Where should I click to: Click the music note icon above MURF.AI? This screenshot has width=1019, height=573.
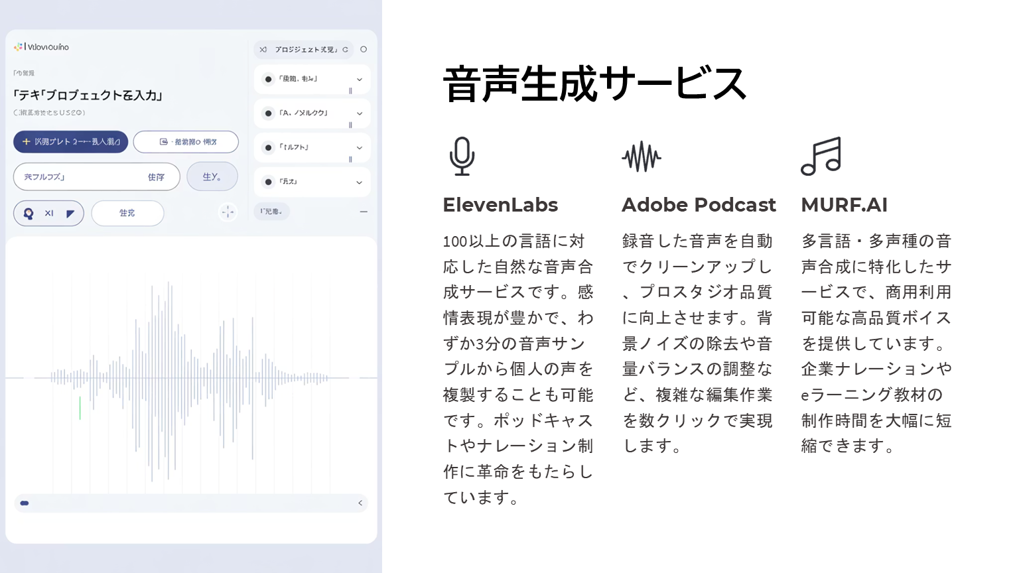pos(821,157)
